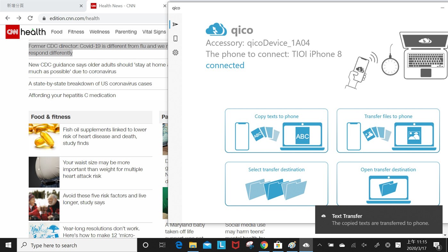Image resolution: width=448 pixels, height=252 pixels.
Task: Open the notifications icon showing 8 alerts
Action: tap(437, 245)
